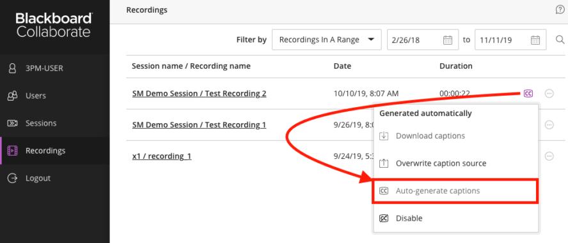This screenshot has width=568, height=243.
Task: Click the Download captions arrow icon
Action: pos(384,136)
